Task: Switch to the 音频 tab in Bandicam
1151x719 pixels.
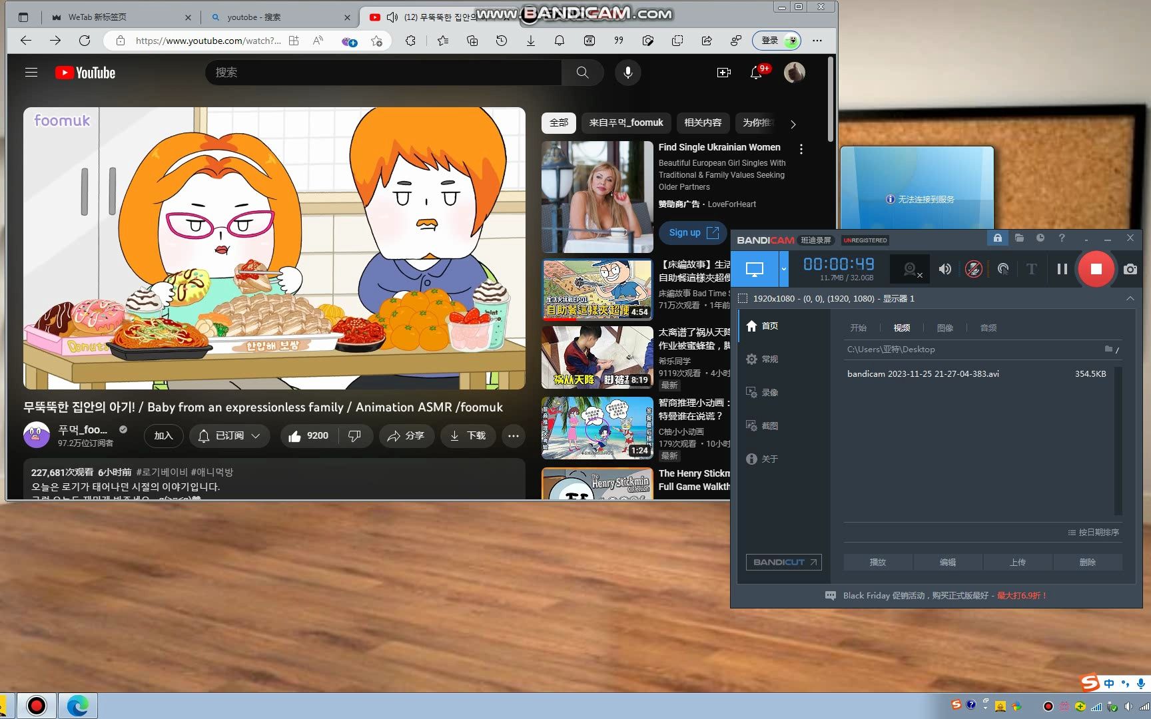Action: (988, 328)
